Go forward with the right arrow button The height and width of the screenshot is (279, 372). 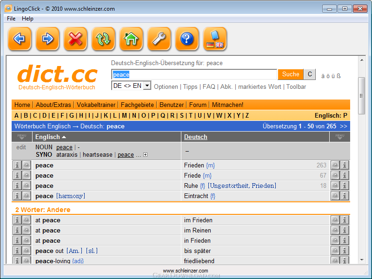point(47,39)
